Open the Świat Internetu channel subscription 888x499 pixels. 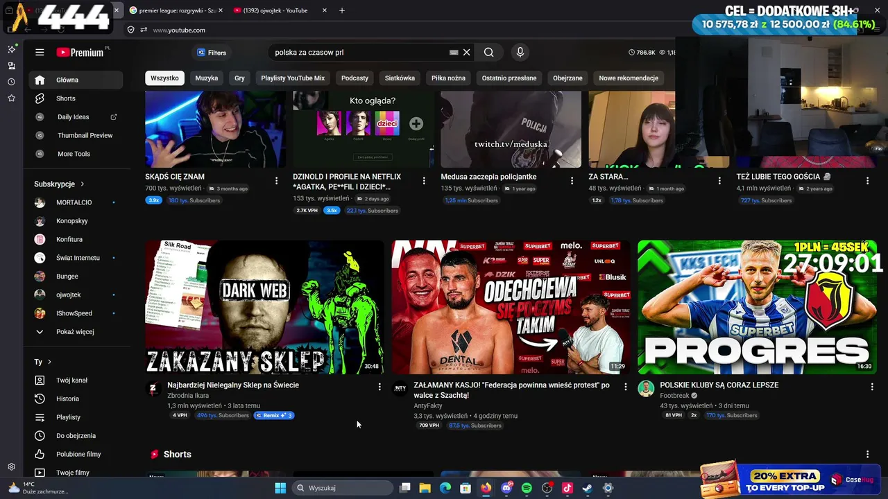pos(76,258)
